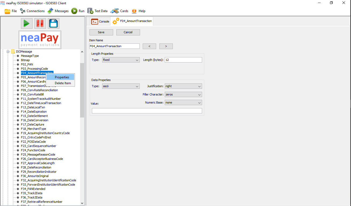Select F35_Track2Data tree item
Screen dimensions: 351x206
tap(31, 193)
